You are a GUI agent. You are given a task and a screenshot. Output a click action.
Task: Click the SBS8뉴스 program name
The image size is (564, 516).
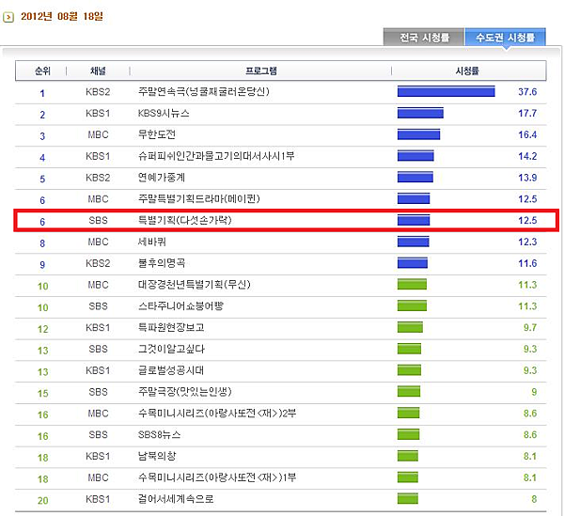coord(160,434)
